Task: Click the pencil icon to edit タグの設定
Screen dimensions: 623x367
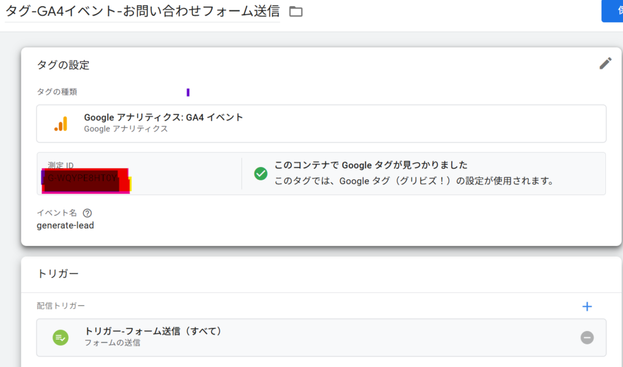Action: pyautogui.click(x=605, y=63)
